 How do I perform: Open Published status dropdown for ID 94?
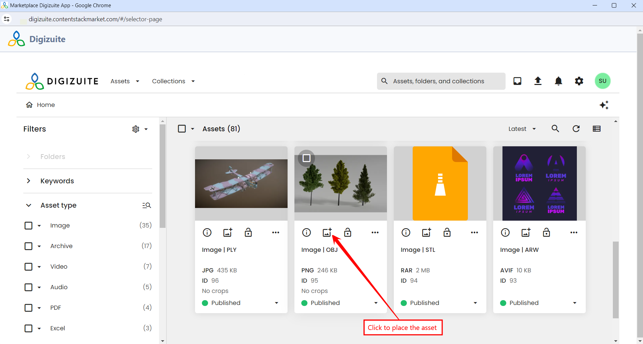click(x=475, y=303)
